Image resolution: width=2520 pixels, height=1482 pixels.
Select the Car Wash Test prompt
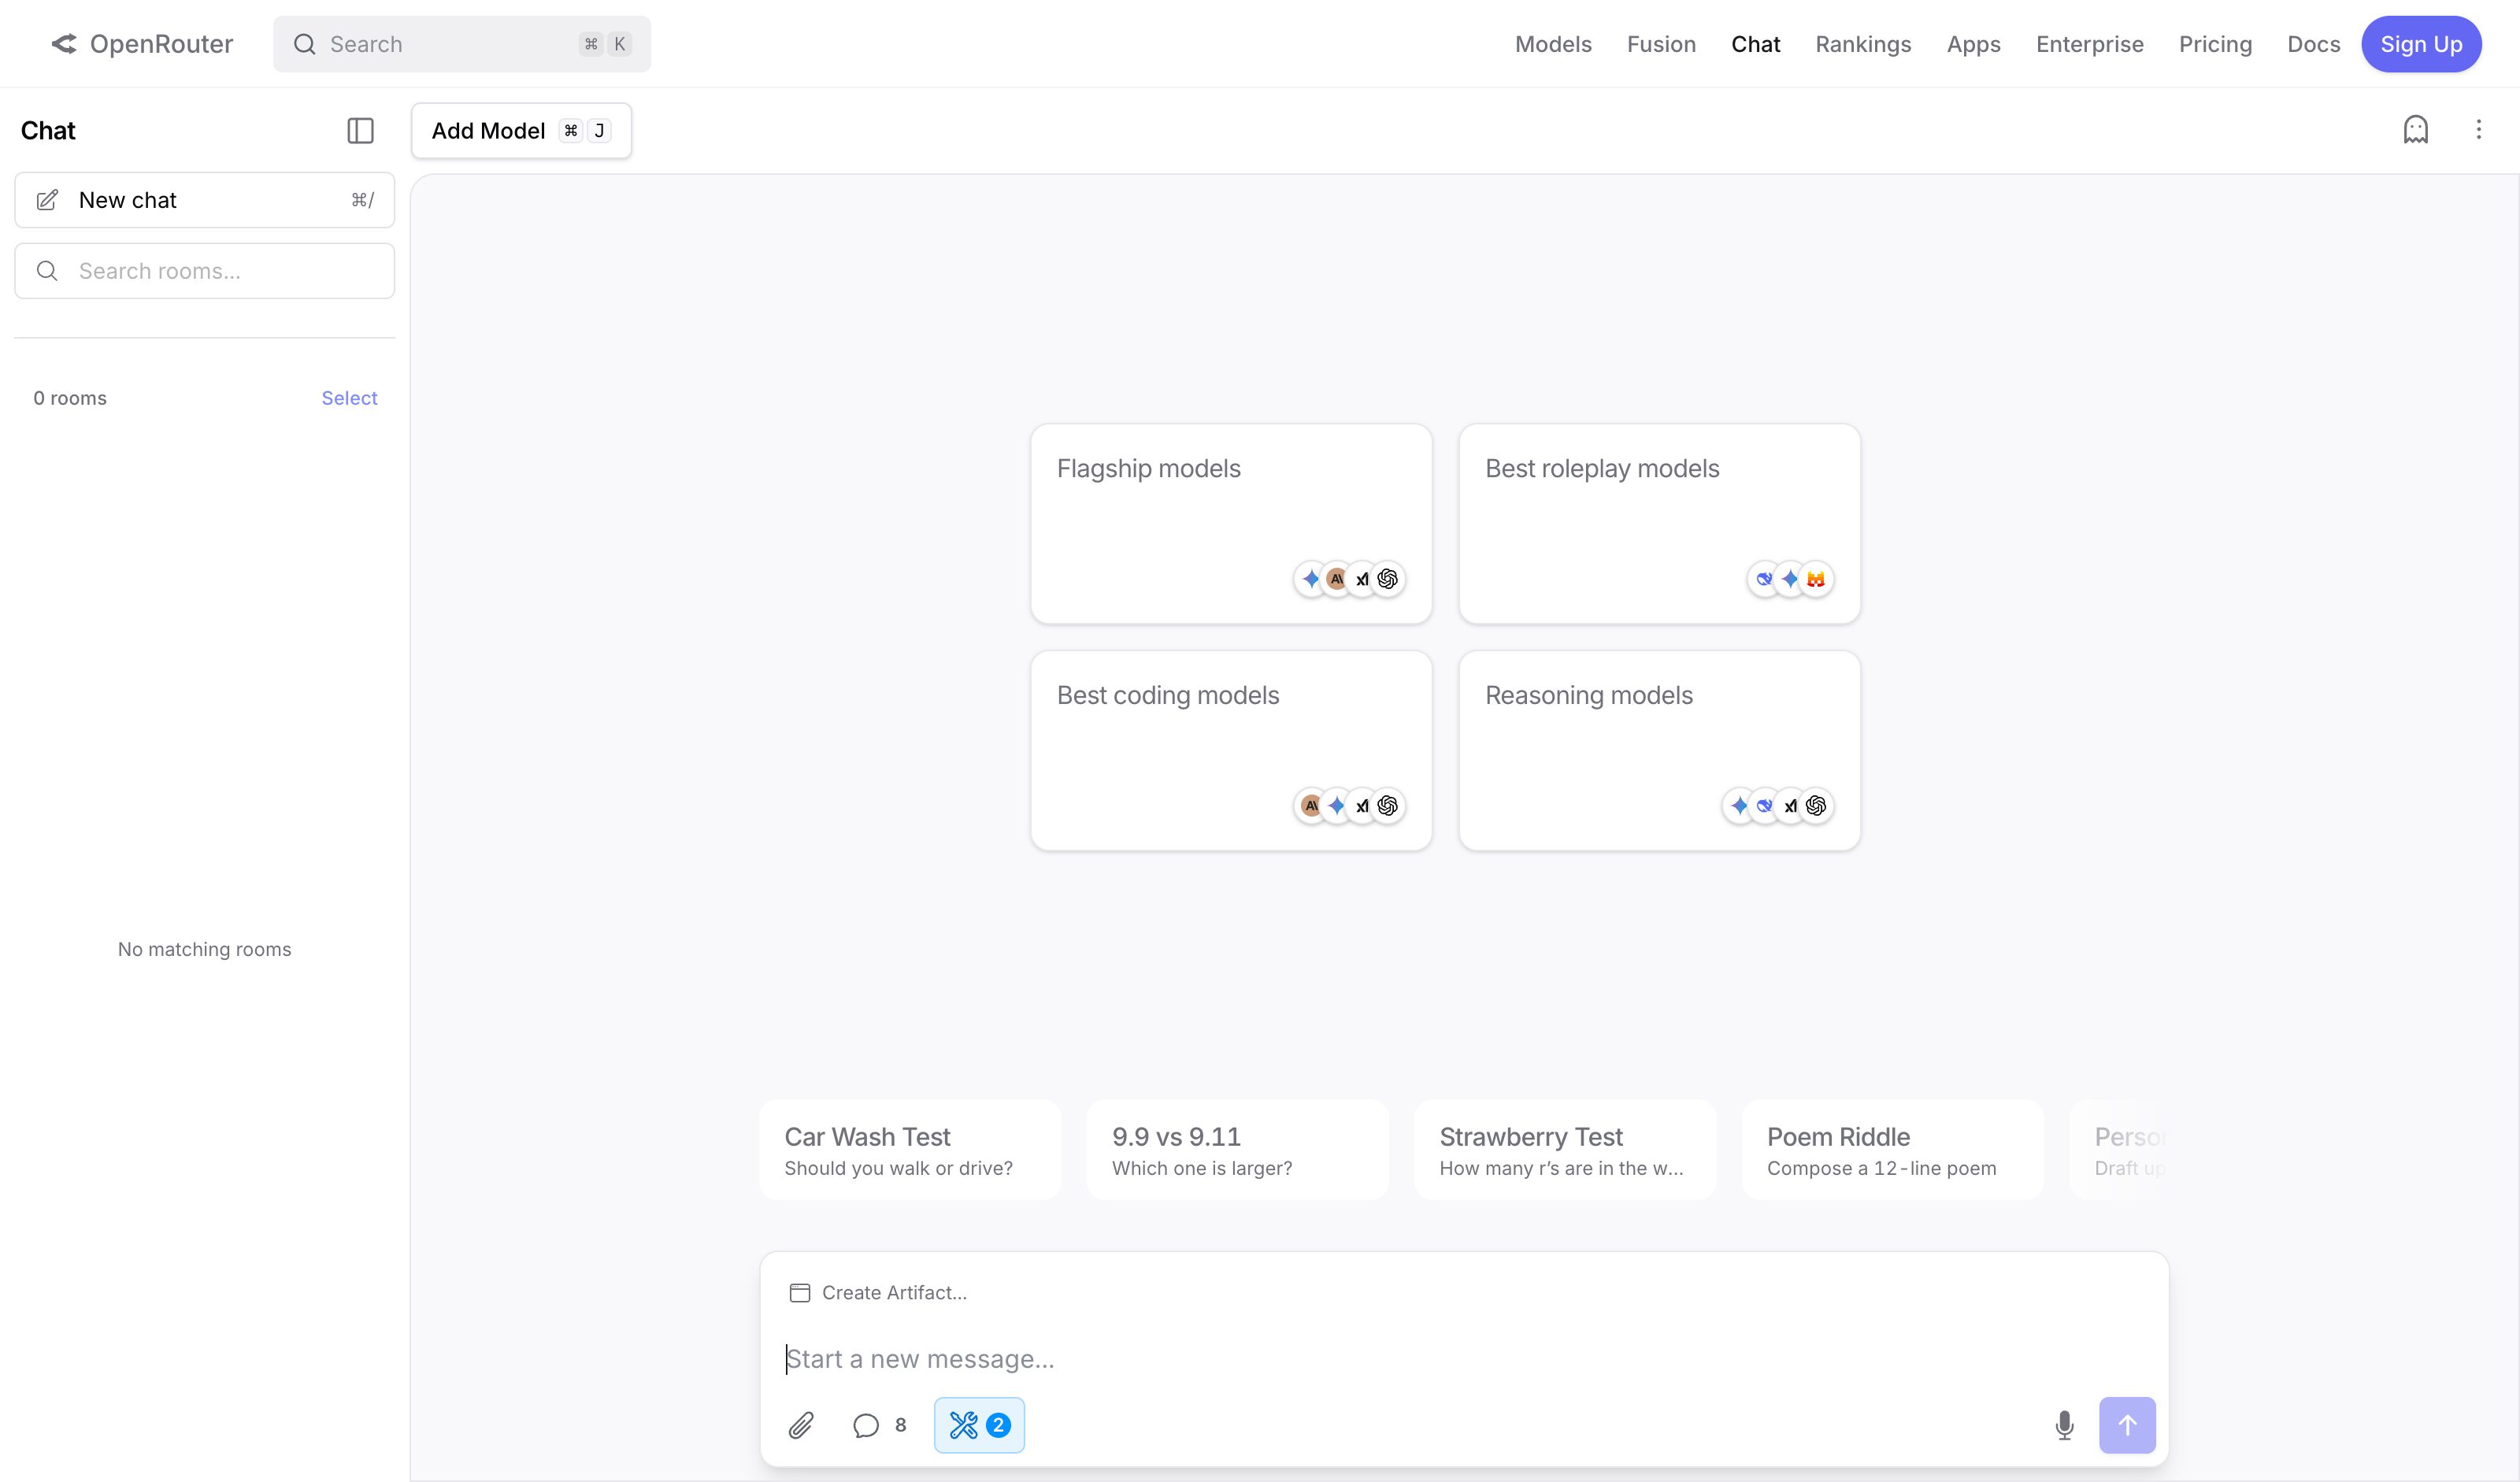[x=910, y=1150]
